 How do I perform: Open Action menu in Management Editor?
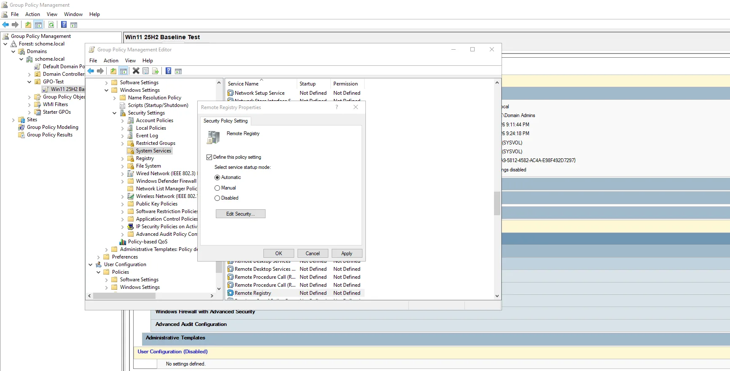tap(111, 61)
